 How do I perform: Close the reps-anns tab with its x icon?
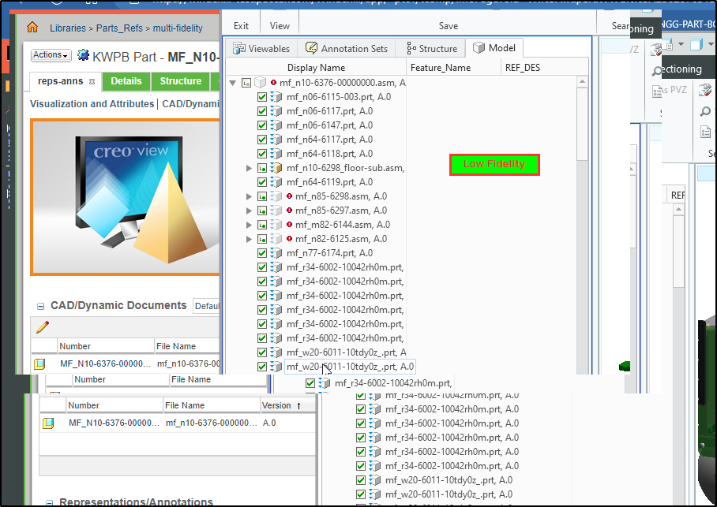(x=92, y=81)
